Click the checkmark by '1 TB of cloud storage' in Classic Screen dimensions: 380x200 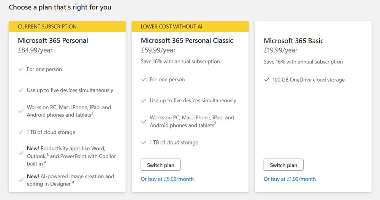pos(144,142)
